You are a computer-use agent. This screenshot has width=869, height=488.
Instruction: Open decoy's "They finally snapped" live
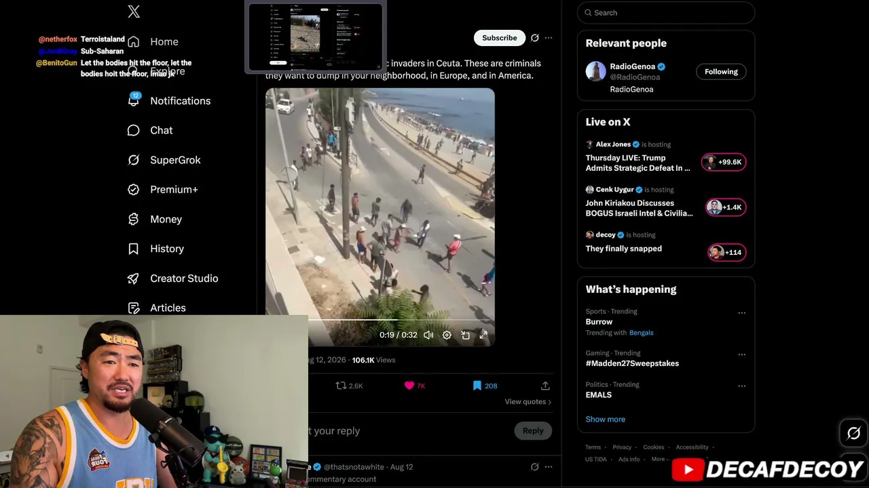pyautogui.click(x=624, y=249)
